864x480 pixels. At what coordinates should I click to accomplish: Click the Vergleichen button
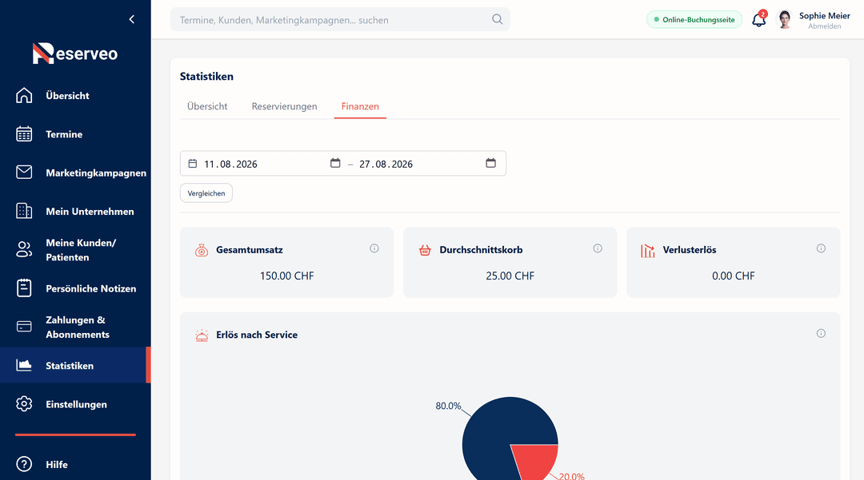(x=206, y=193)
